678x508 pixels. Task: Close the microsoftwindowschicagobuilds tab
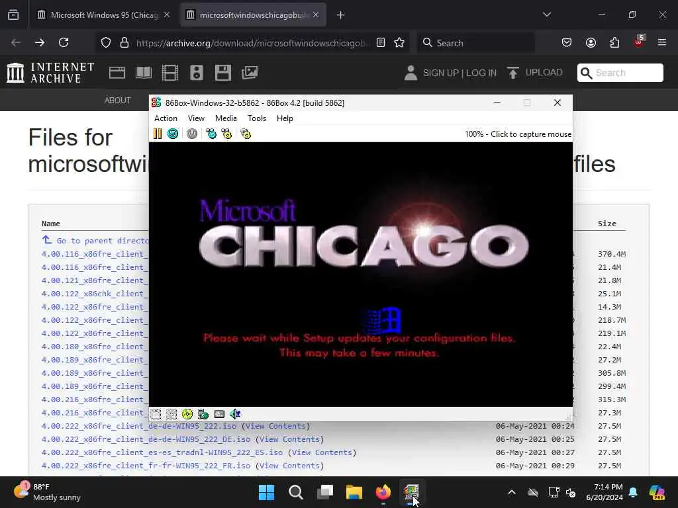pyautogui.click(x=316, y=15)
